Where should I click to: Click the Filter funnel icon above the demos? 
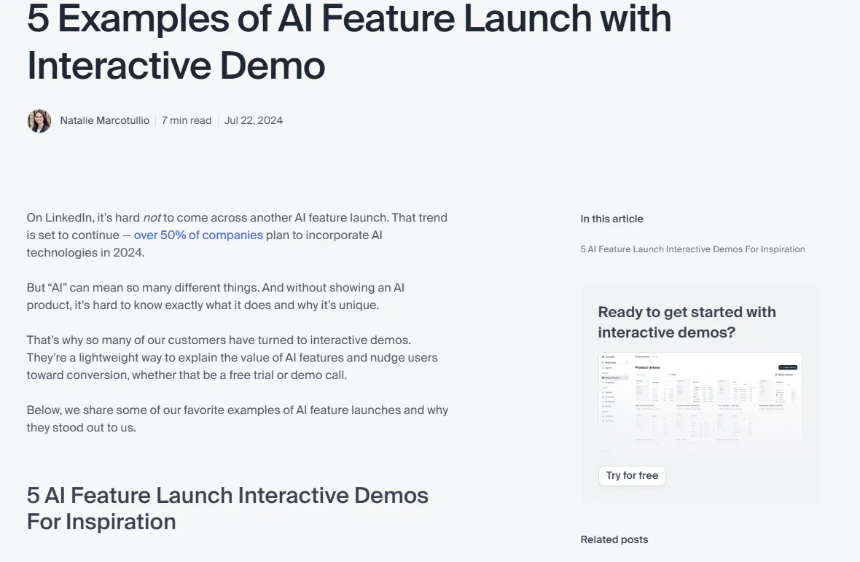tap(671, 375)
